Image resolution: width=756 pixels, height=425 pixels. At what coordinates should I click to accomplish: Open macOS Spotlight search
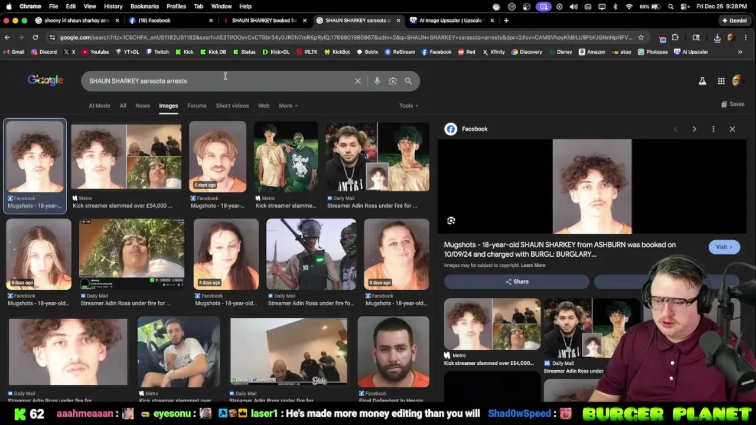pyautogui.click(x=671, y=6)
